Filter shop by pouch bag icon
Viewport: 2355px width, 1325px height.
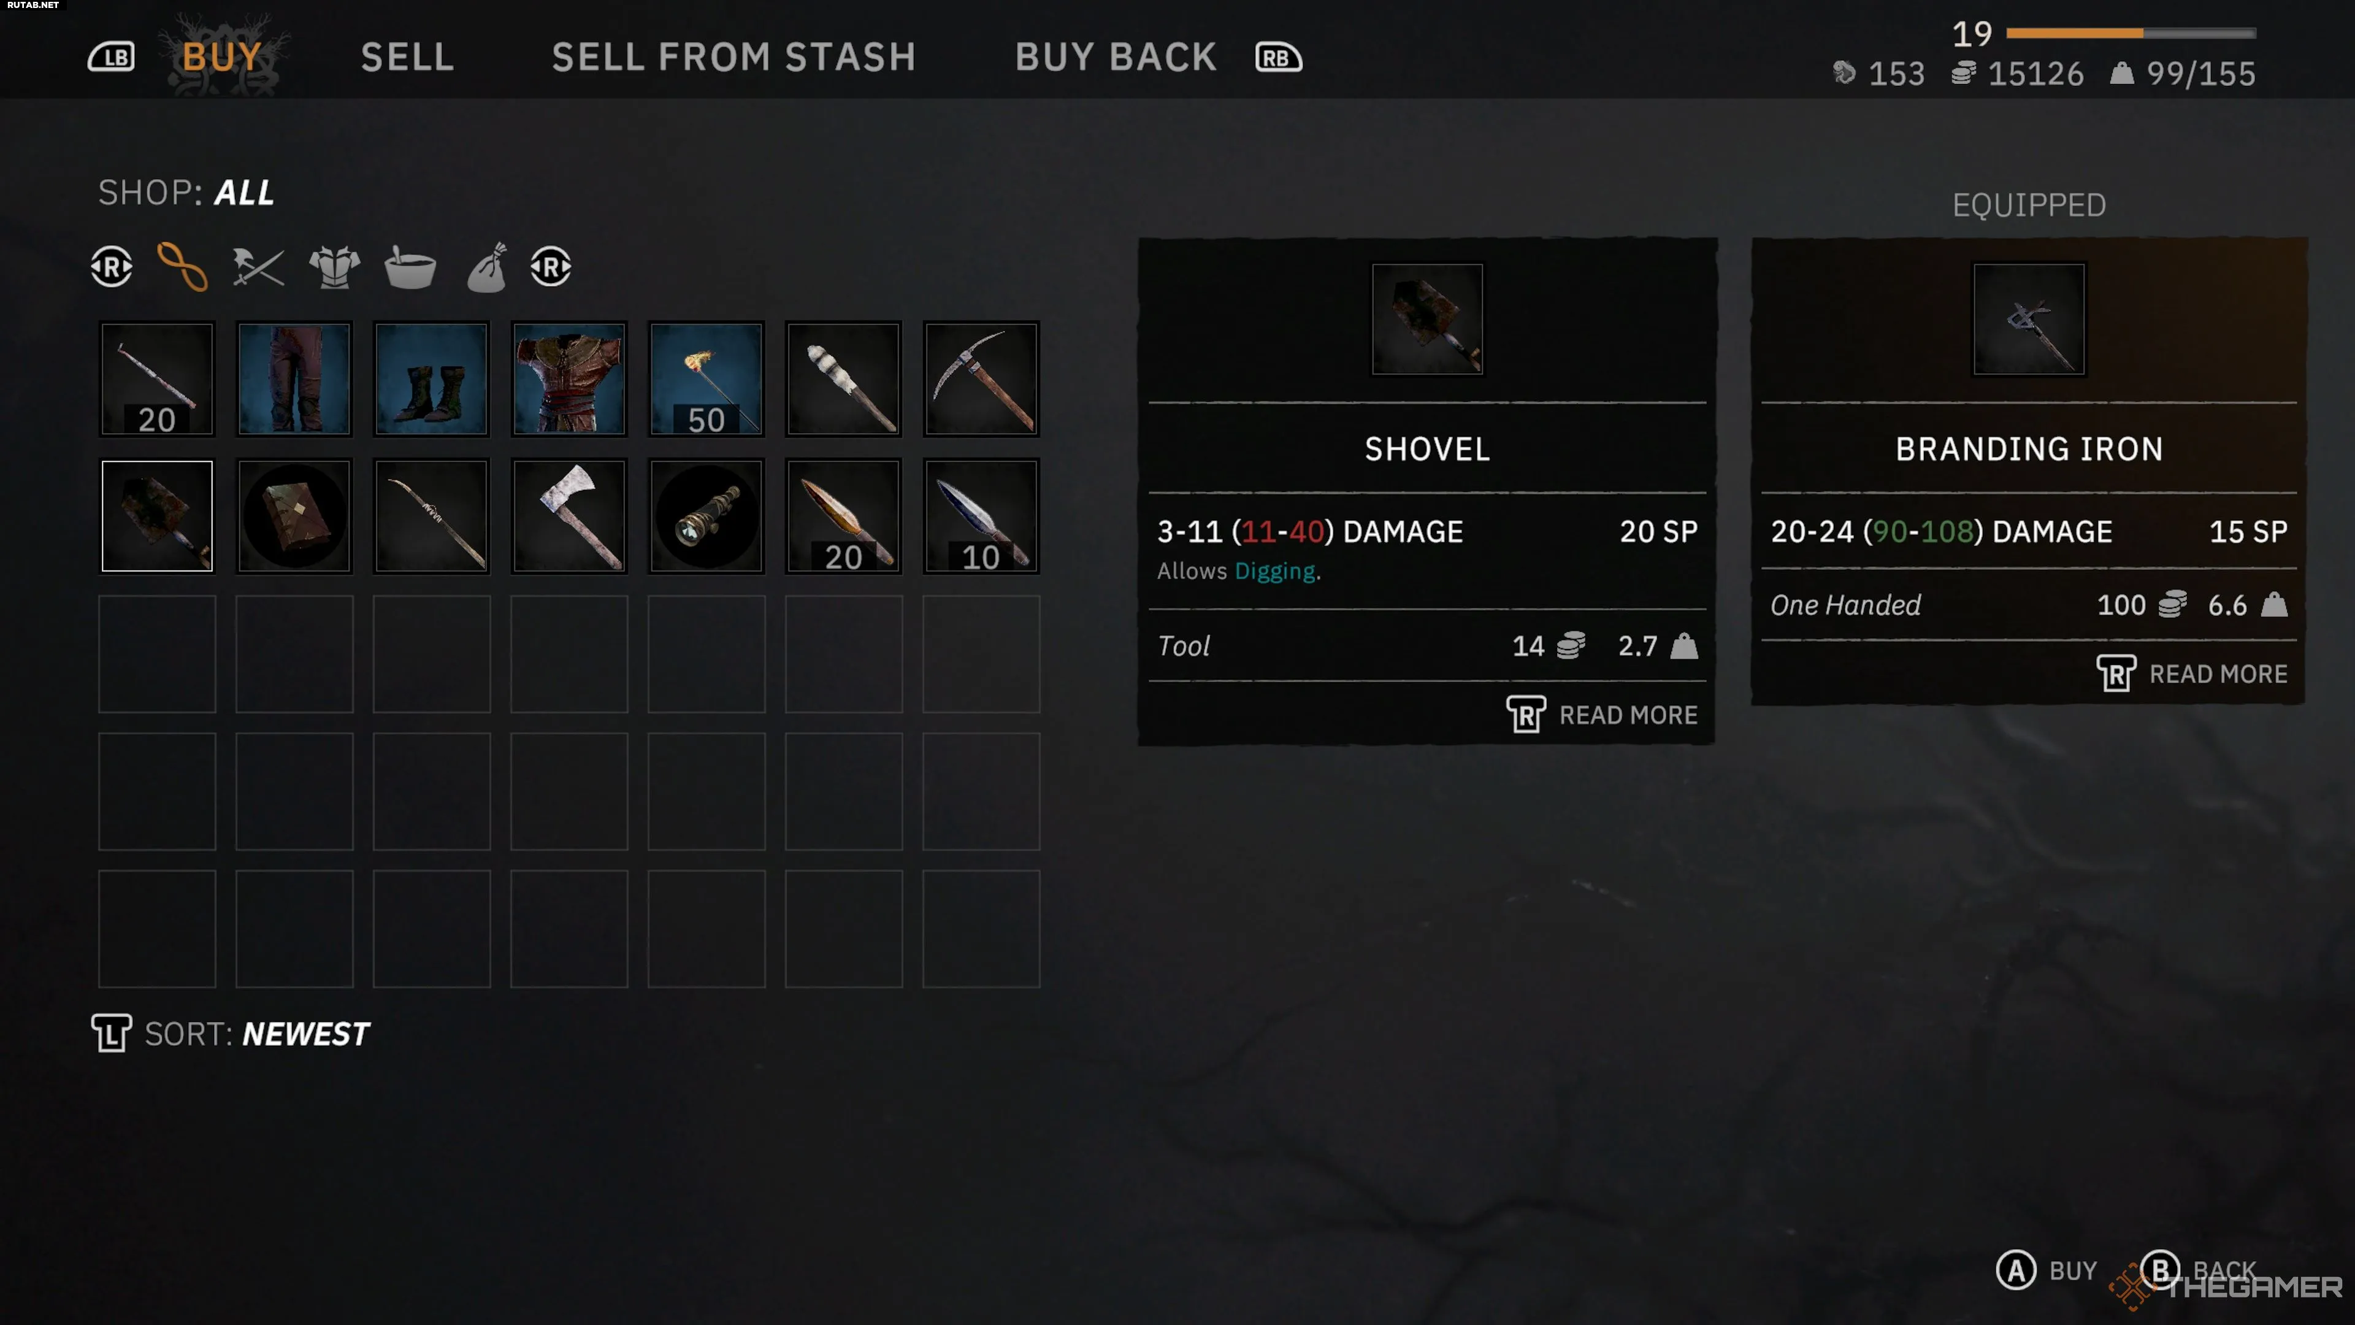point(486,267)
